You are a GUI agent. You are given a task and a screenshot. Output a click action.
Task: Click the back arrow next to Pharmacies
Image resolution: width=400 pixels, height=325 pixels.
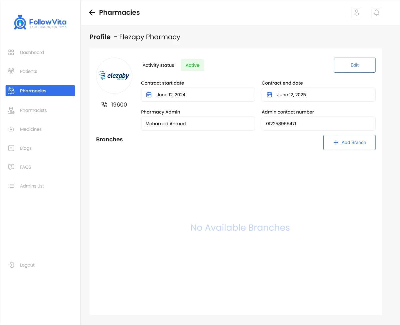(92, 13)
